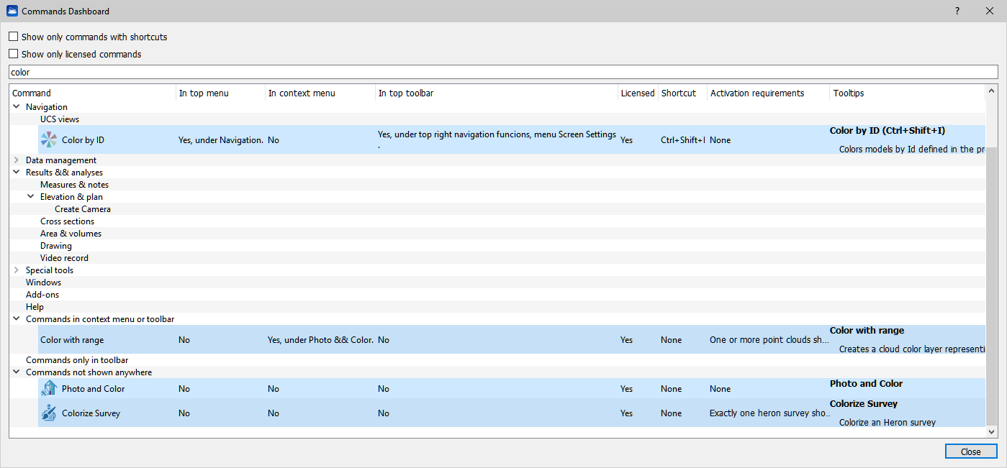Click the question mark help button
The height and width of the screenshot is (468, 1007).
click(x=957, y=12)
